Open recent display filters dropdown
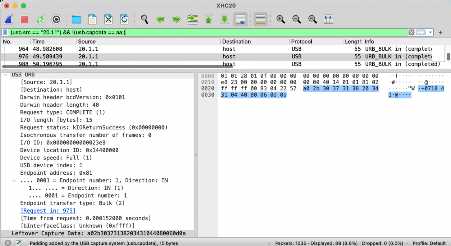451x246 pixels. (430, 32)
